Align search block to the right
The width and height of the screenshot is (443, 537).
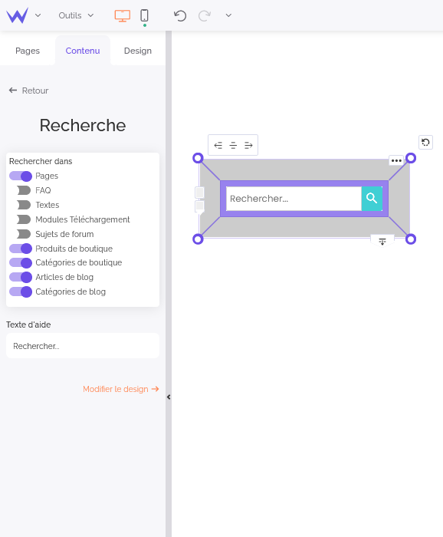click(x=248, y=145)
